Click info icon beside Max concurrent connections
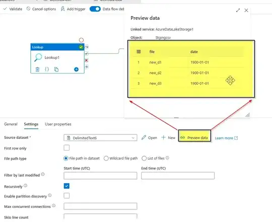The image size is (272, 222). tap(53, 205)
